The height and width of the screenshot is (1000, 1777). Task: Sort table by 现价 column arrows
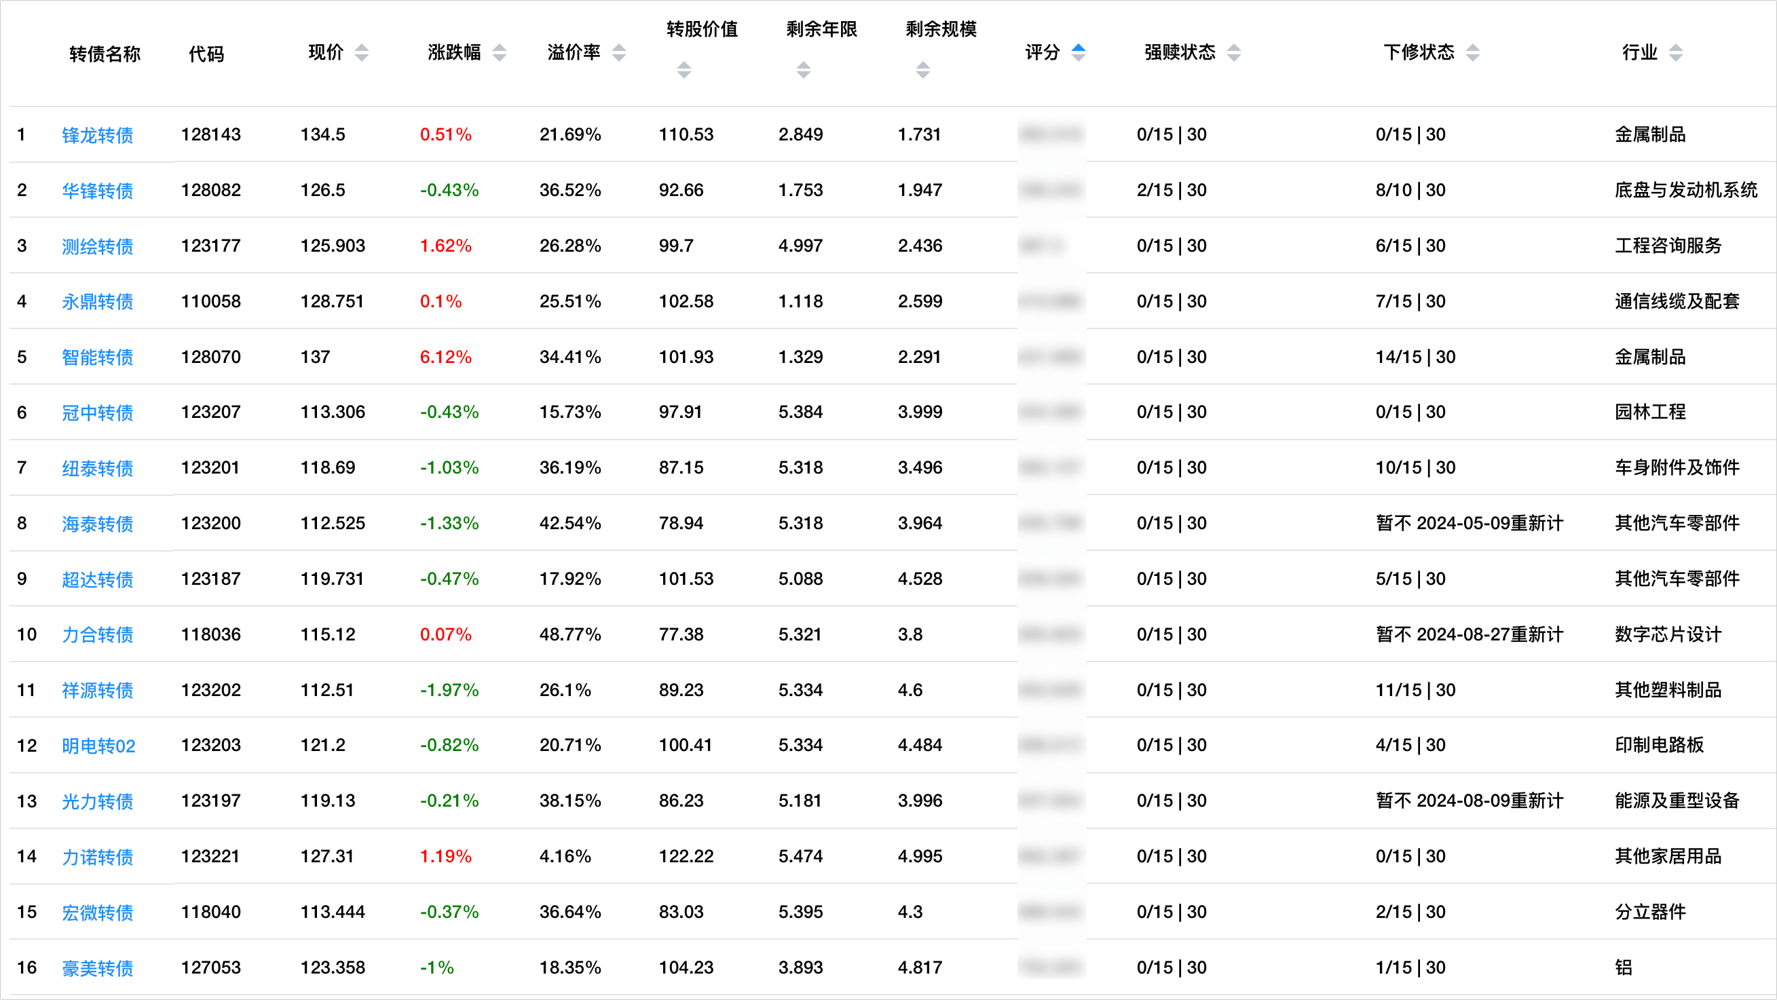click(x=362, y=52)
